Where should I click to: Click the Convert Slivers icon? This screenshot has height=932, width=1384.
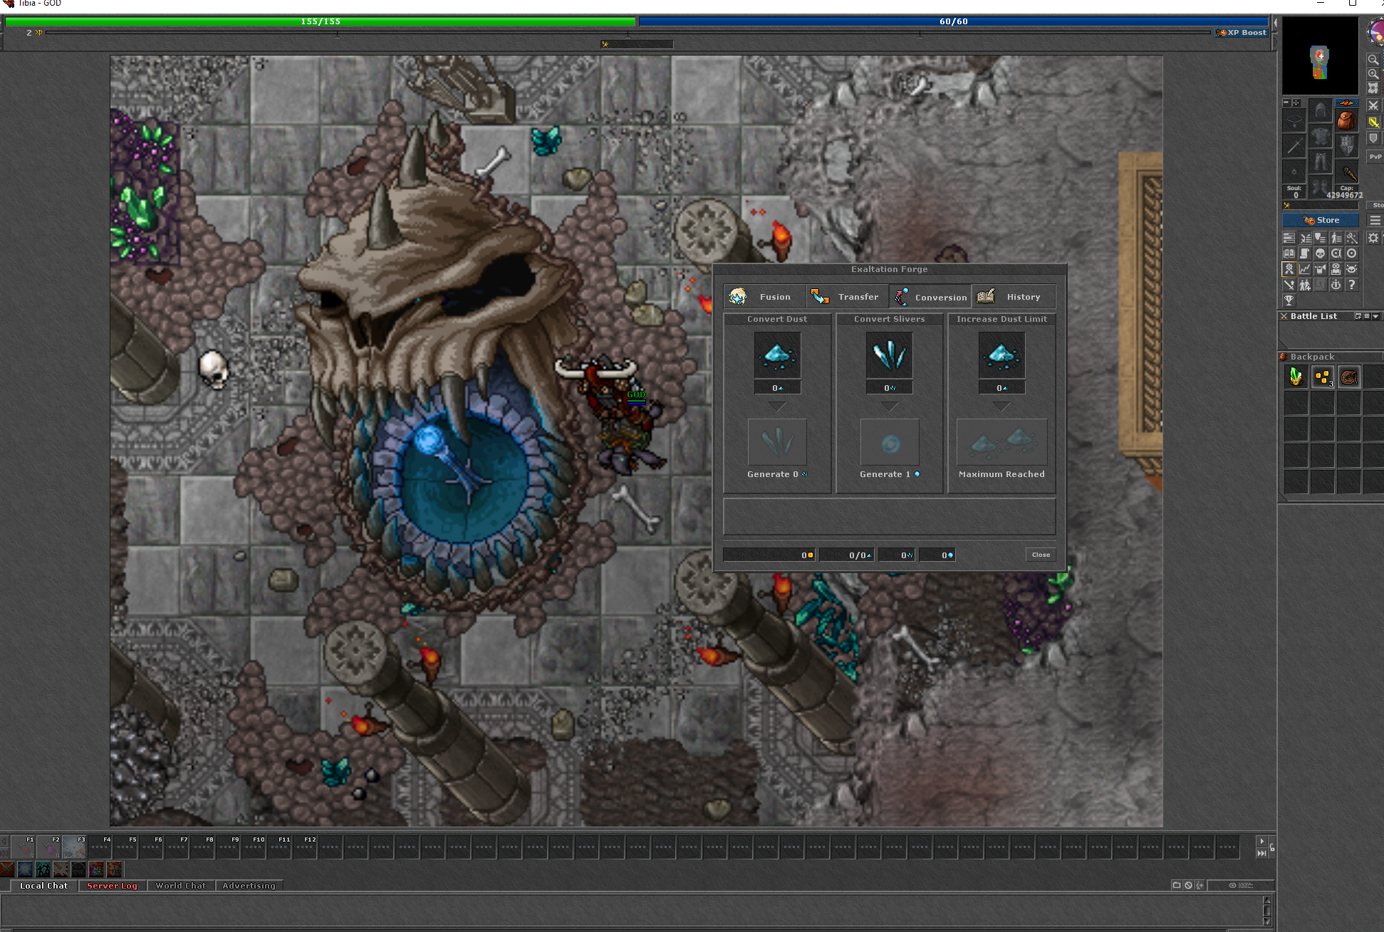coord(890,355)
